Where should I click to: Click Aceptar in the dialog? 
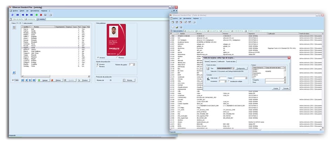click(276, 88)
